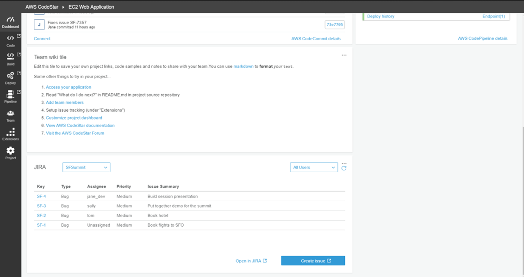This screenshot has width=524, height=277.
Task: Open the Build section via sidebar icon
Action: [x=10, y=57]
